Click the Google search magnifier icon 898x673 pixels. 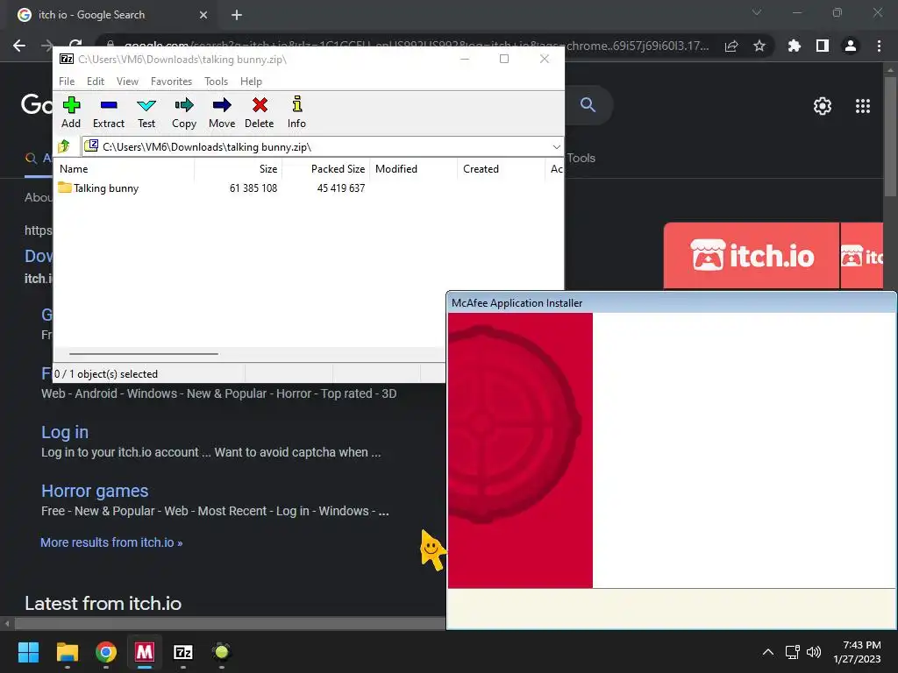[588, 105]
